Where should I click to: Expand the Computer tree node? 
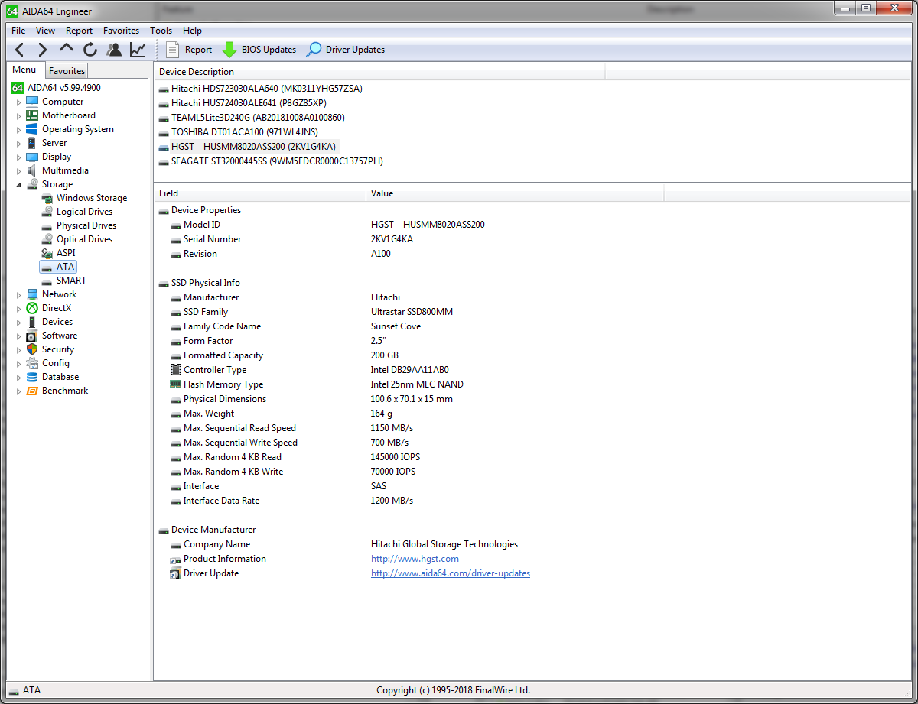[19, 102]
